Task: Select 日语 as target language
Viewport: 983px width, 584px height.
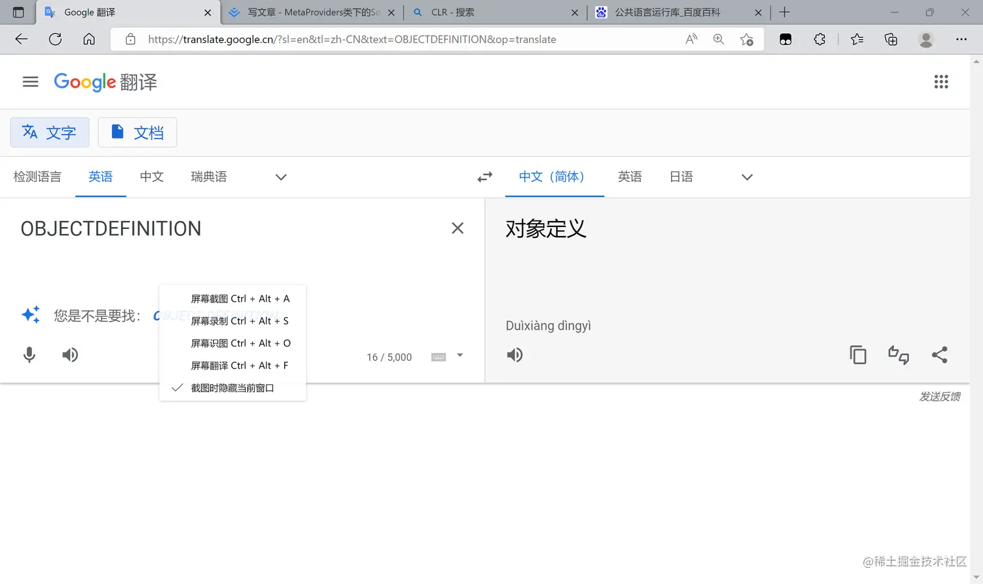Action: (x=681, y=177)
